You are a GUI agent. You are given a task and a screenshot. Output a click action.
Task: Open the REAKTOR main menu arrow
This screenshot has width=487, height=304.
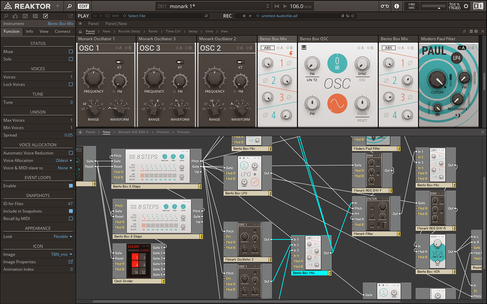pos(57,6)
